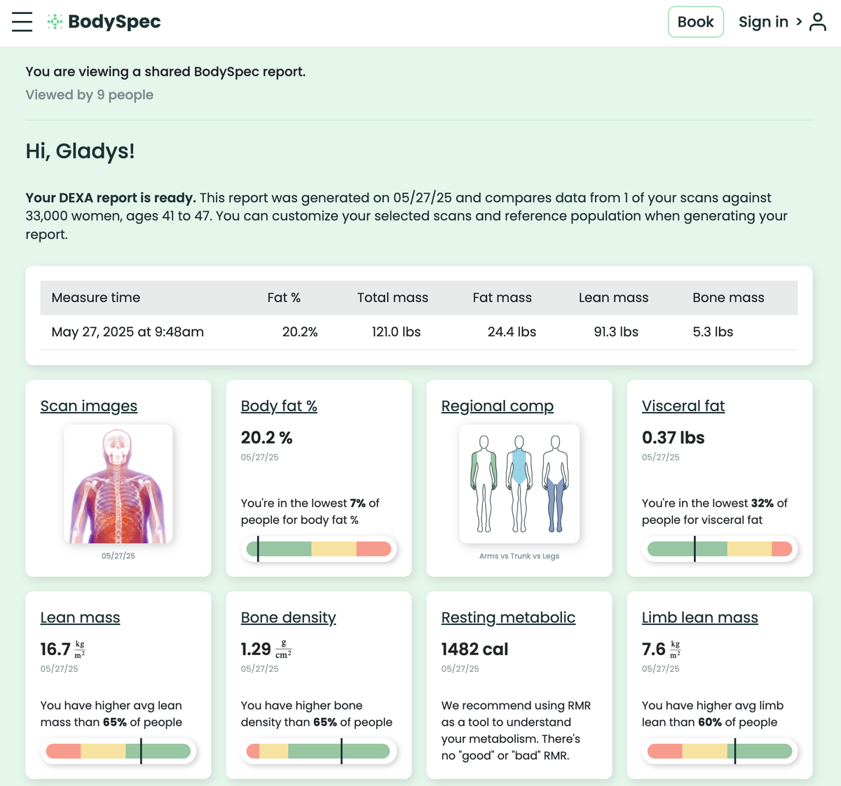Click the arms vs trunk vs legs diagram
The height and width of the screenshot is (786, 841).
(519, 484)
